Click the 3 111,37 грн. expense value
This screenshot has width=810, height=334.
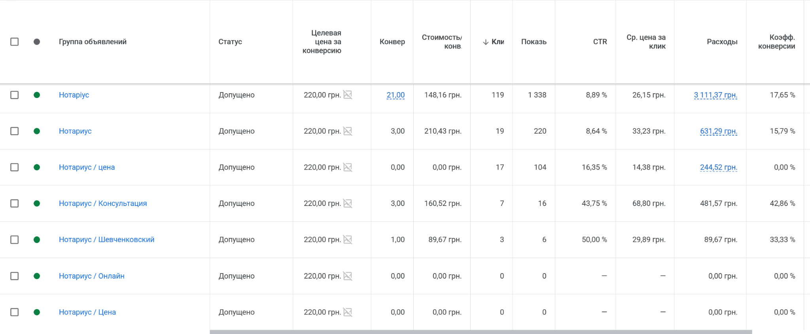pos(715,95)
